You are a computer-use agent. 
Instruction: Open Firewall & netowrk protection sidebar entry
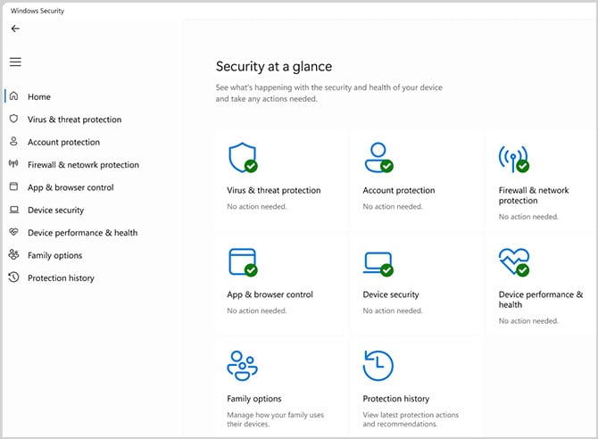(83, 165)
